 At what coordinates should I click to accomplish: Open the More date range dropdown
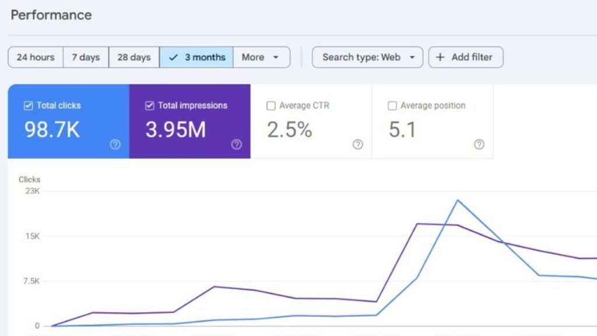coord(261,57)
